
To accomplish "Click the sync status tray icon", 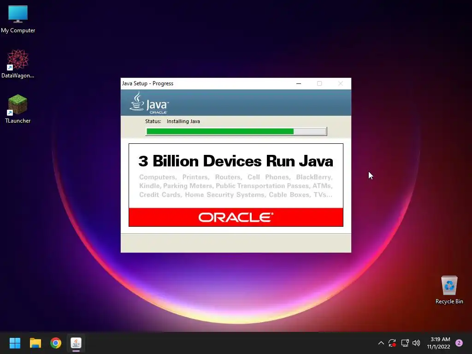I will pyautogui.click(x=392, y=343).
